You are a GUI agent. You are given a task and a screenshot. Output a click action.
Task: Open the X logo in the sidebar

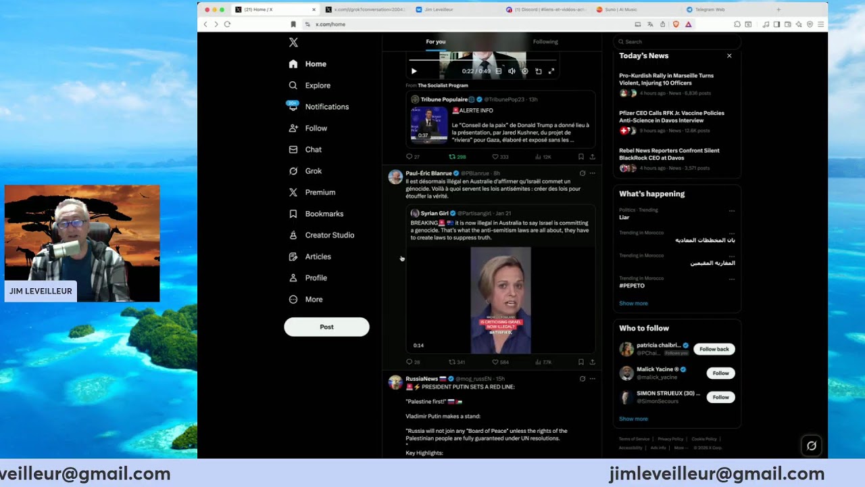tap(293, 42)
